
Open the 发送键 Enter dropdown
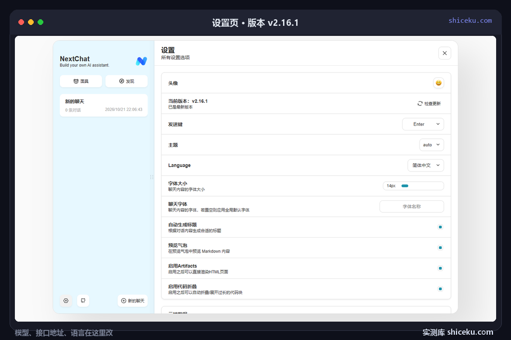point(423,124)
